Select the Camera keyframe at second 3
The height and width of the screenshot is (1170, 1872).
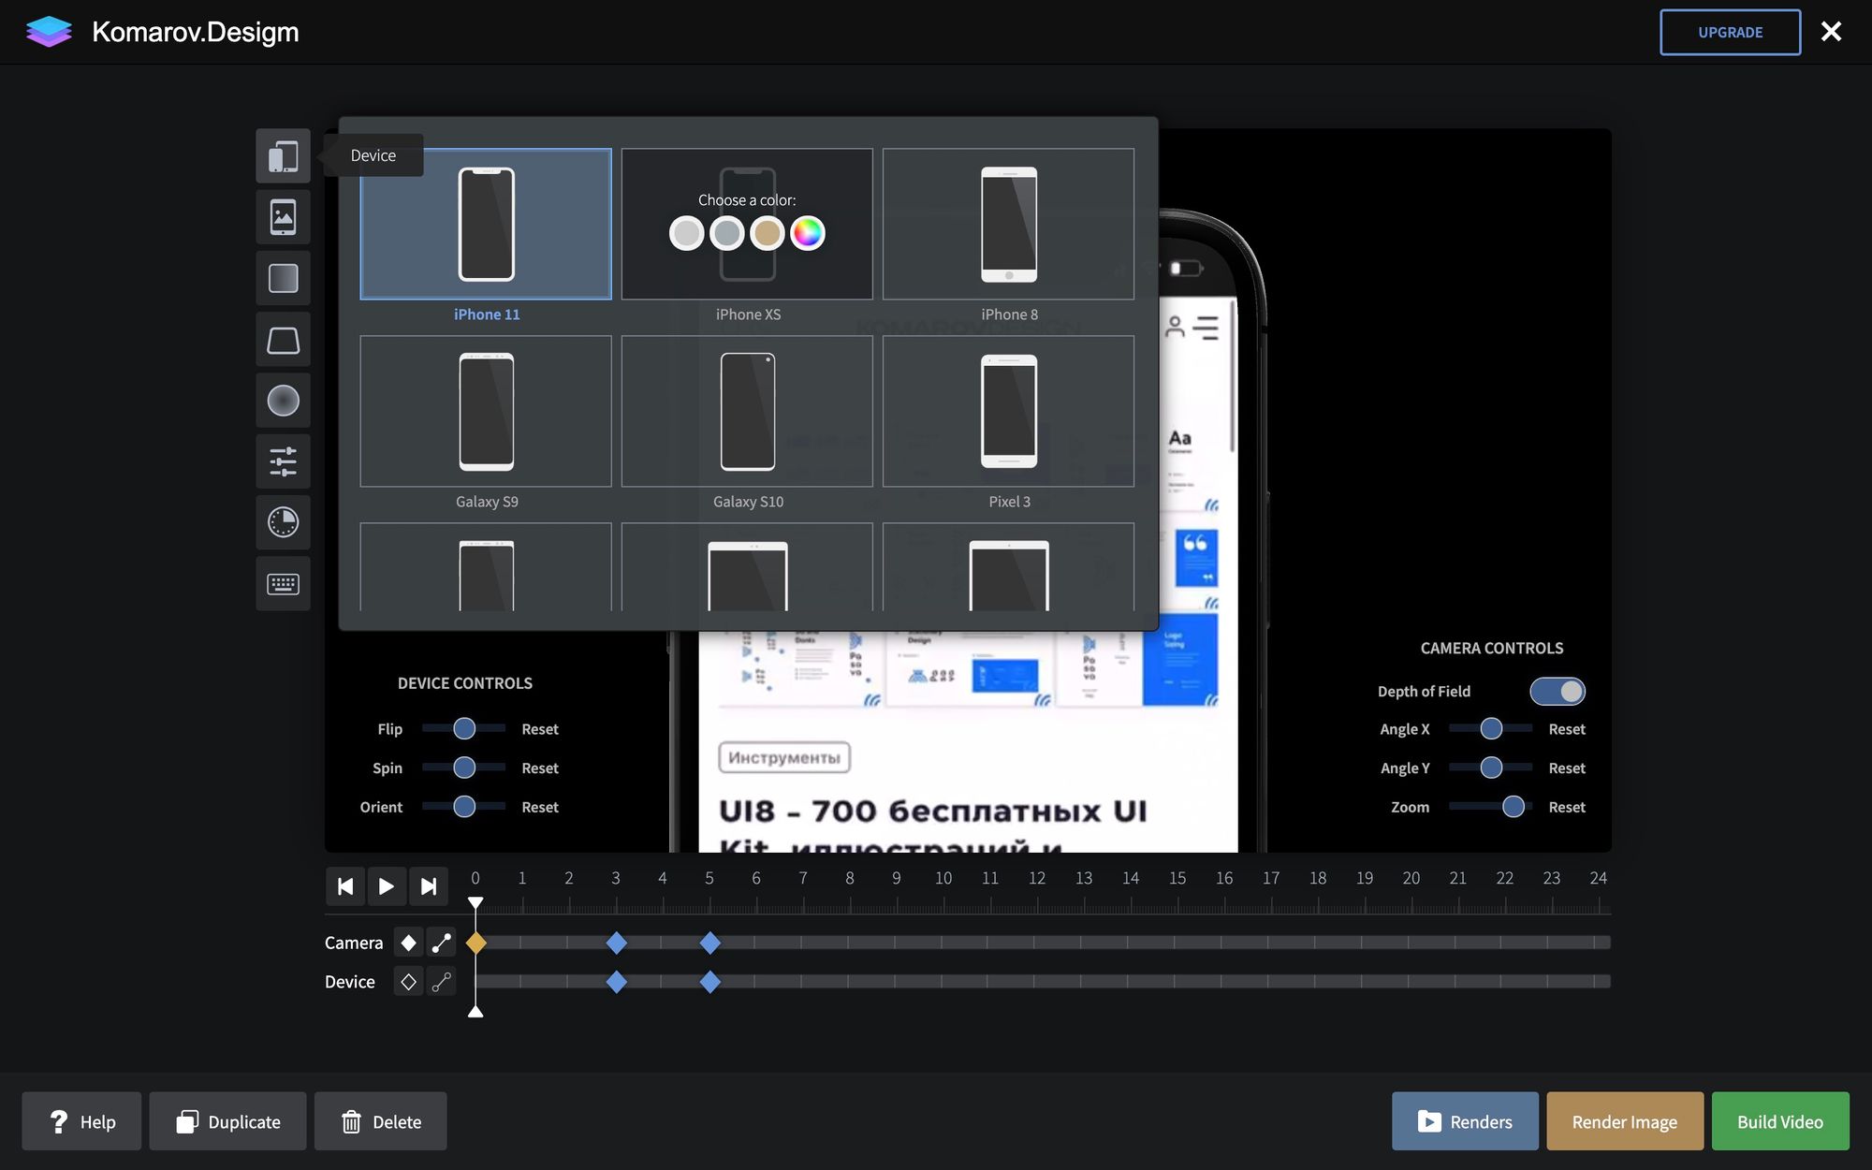click(616, 943)
